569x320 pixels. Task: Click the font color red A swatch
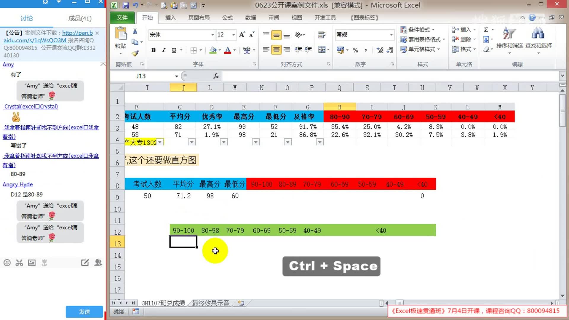(x=227, y=50)
